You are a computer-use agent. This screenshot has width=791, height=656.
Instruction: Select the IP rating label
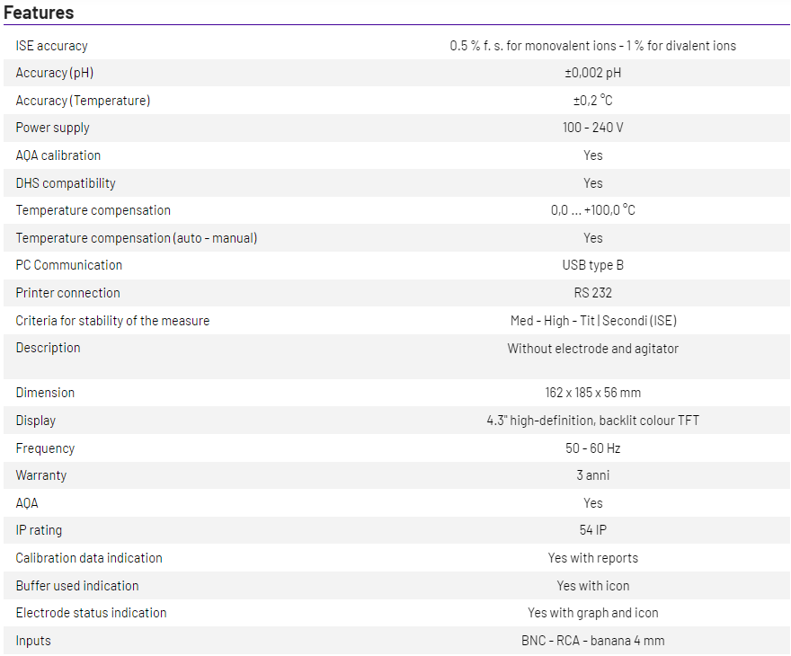(x=40, y=530)
